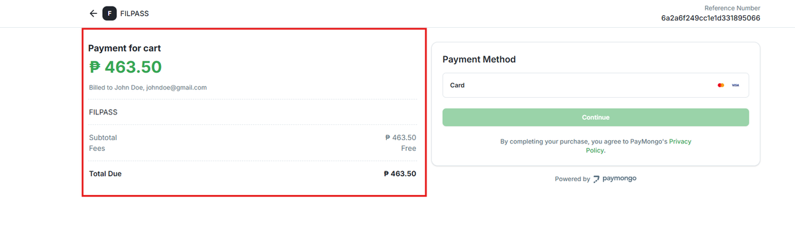Click the Payment for cart heading
795x244 pixels.
pos(125,48)
